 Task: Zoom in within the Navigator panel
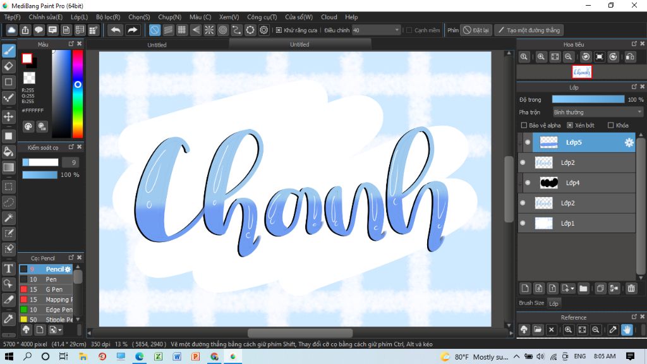(x=541, y=57)
